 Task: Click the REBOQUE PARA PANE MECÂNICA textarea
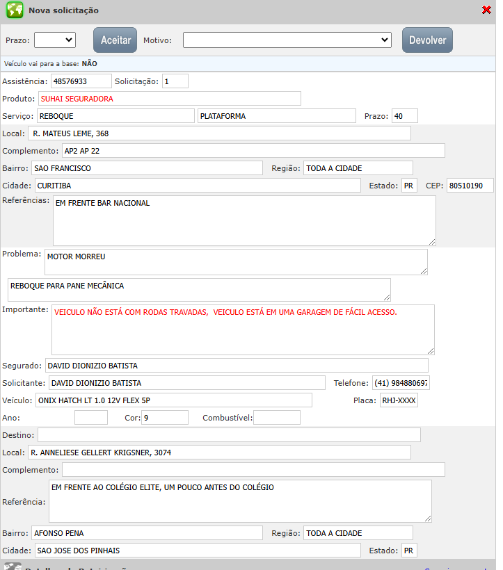coord(199,290)
